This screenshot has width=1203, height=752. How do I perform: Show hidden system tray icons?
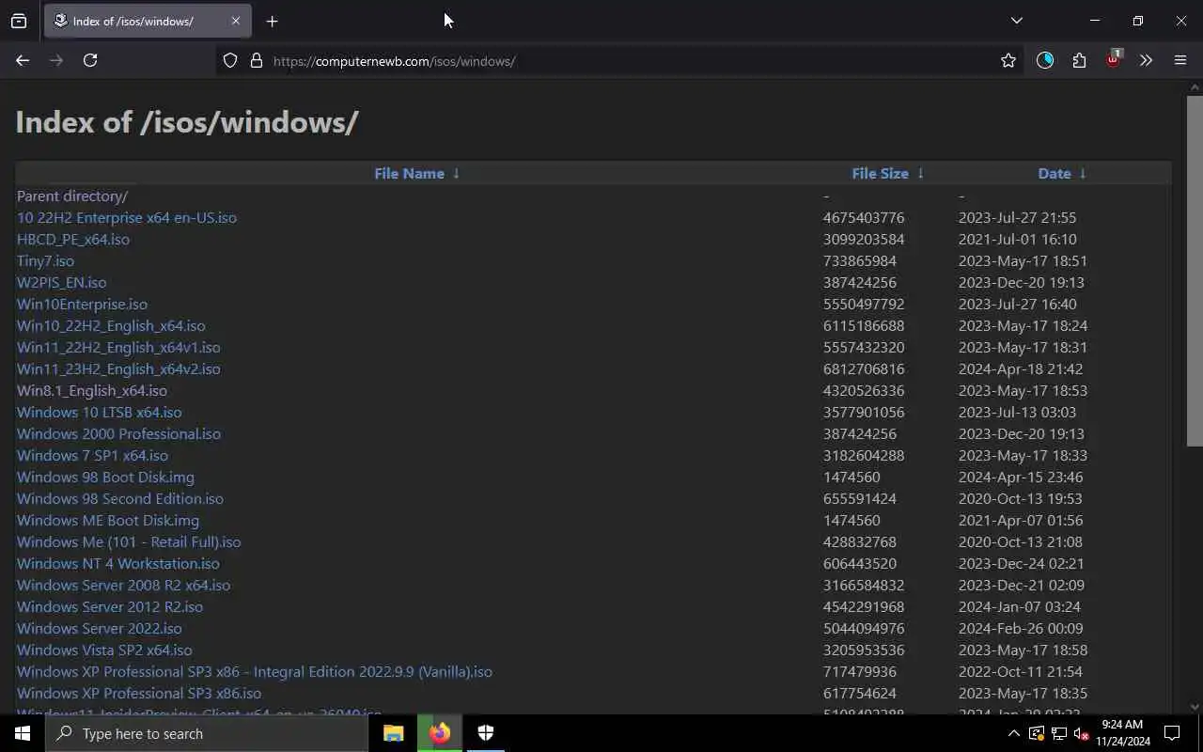pyautogui.click(x=1016, y=733)
